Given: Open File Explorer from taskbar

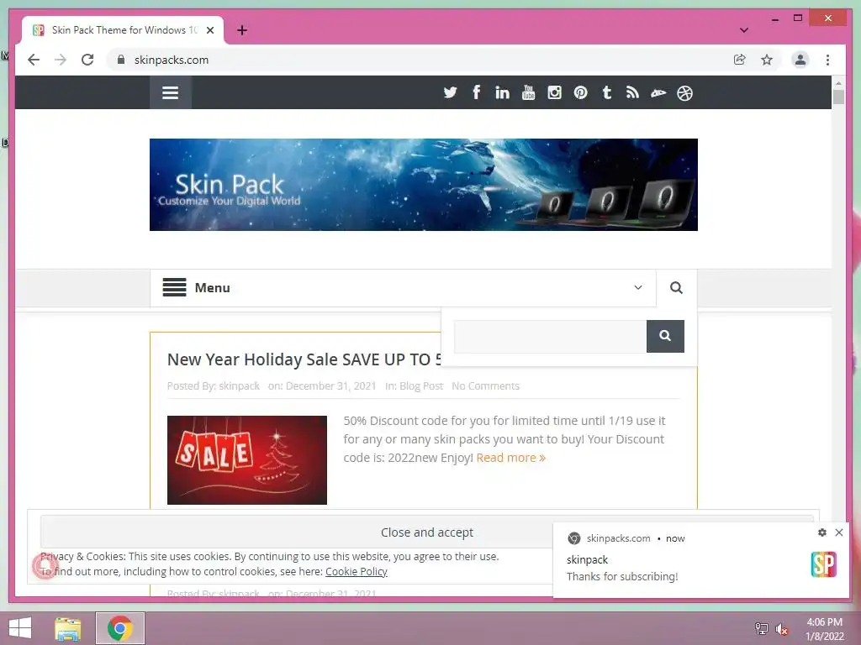Looking at the screenshot, I should coord(68,628).
